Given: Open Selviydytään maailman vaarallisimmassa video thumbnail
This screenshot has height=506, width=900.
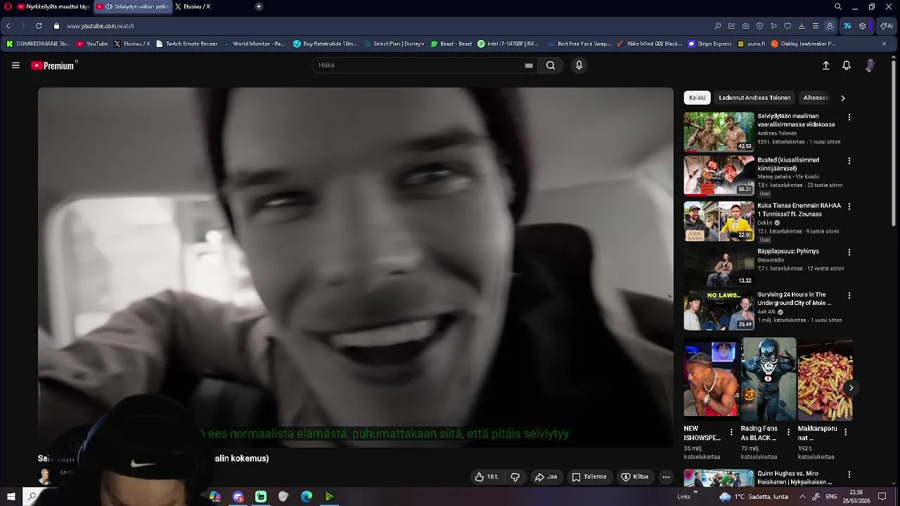Looking at the screenshot, I should [x=719, y=131].
